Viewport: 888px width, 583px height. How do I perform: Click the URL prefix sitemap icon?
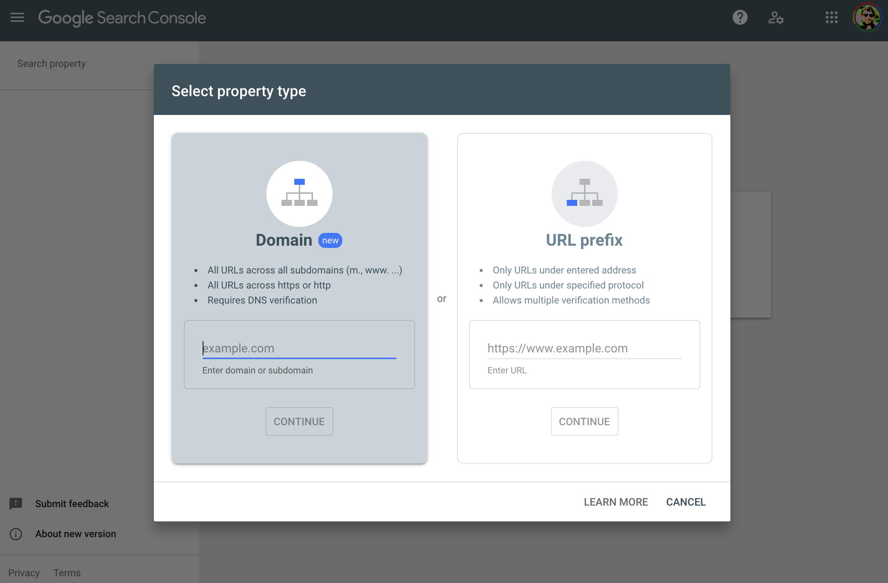click(584, 193)
